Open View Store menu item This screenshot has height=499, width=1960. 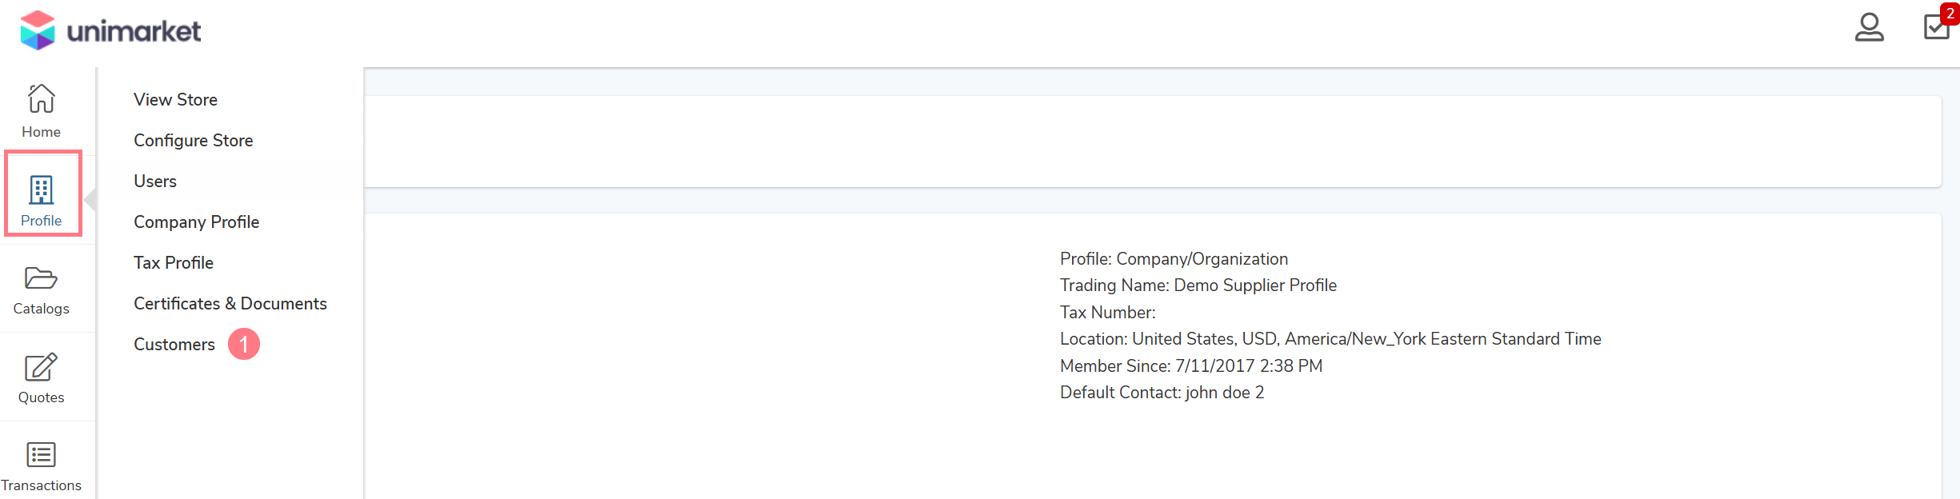tap(176, 99)
